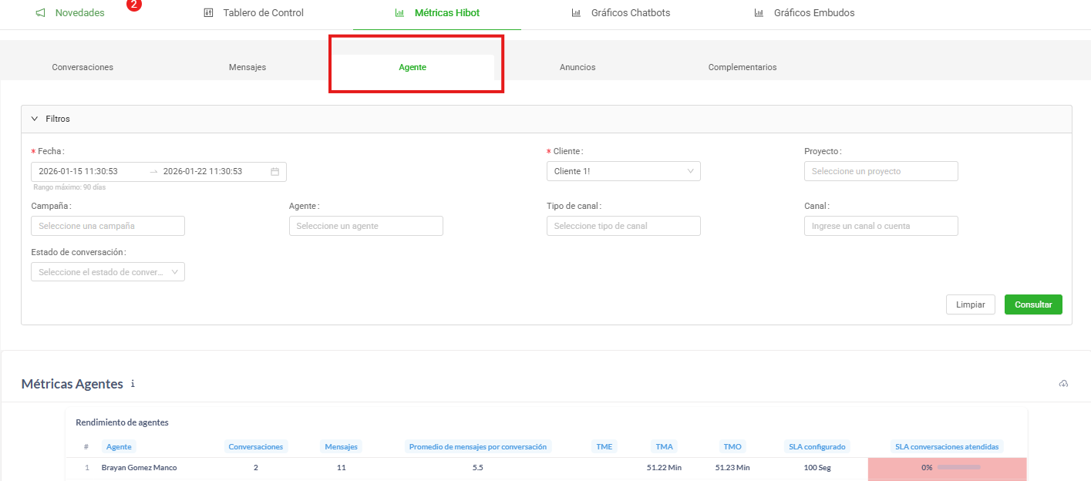
Task: Open the date range calendar icon
Action: coord(274,171)
